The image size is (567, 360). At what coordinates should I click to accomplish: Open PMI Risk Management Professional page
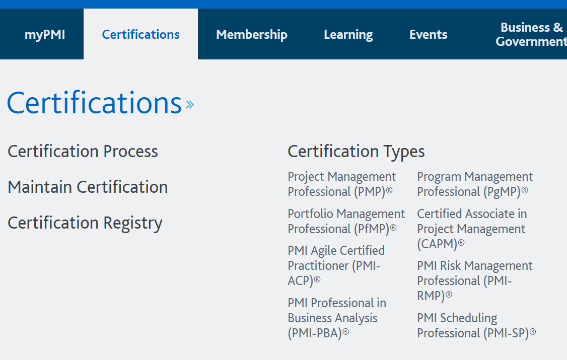(475, 280)
